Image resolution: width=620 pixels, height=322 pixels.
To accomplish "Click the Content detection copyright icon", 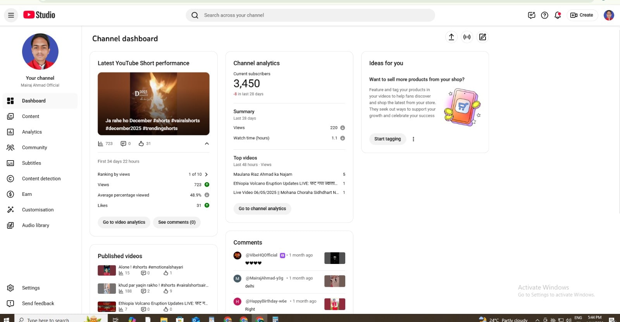I will pos(10,178).
